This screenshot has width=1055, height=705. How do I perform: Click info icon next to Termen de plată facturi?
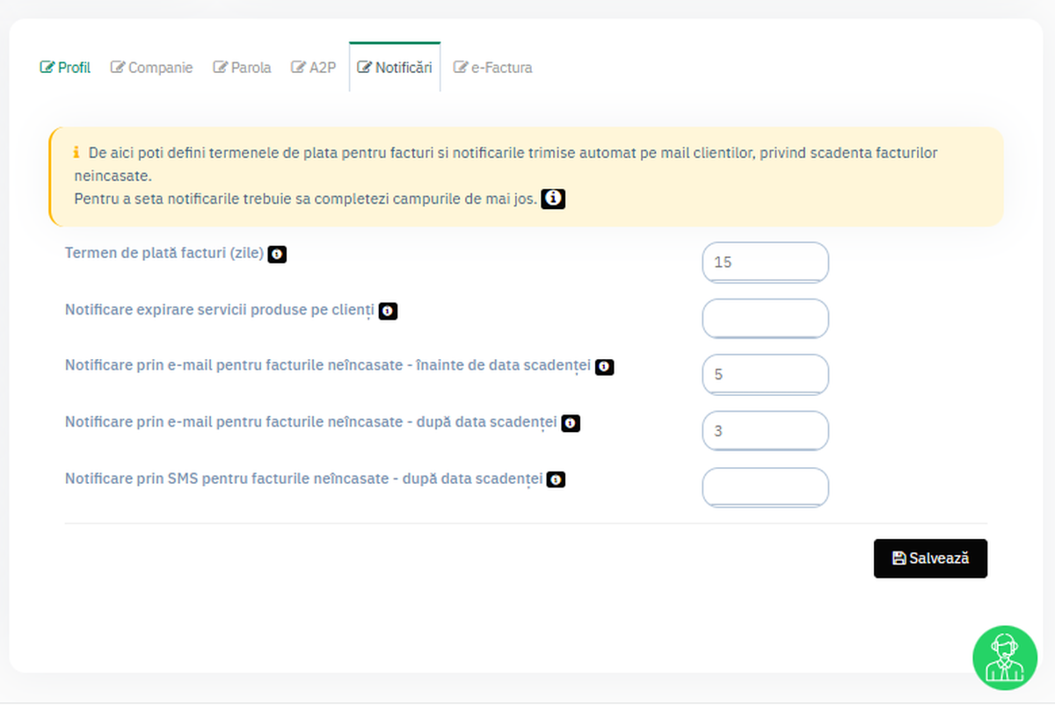click(x=277, y=255)
